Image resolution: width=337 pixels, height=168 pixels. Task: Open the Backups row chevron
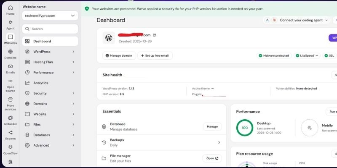[219, 142]
